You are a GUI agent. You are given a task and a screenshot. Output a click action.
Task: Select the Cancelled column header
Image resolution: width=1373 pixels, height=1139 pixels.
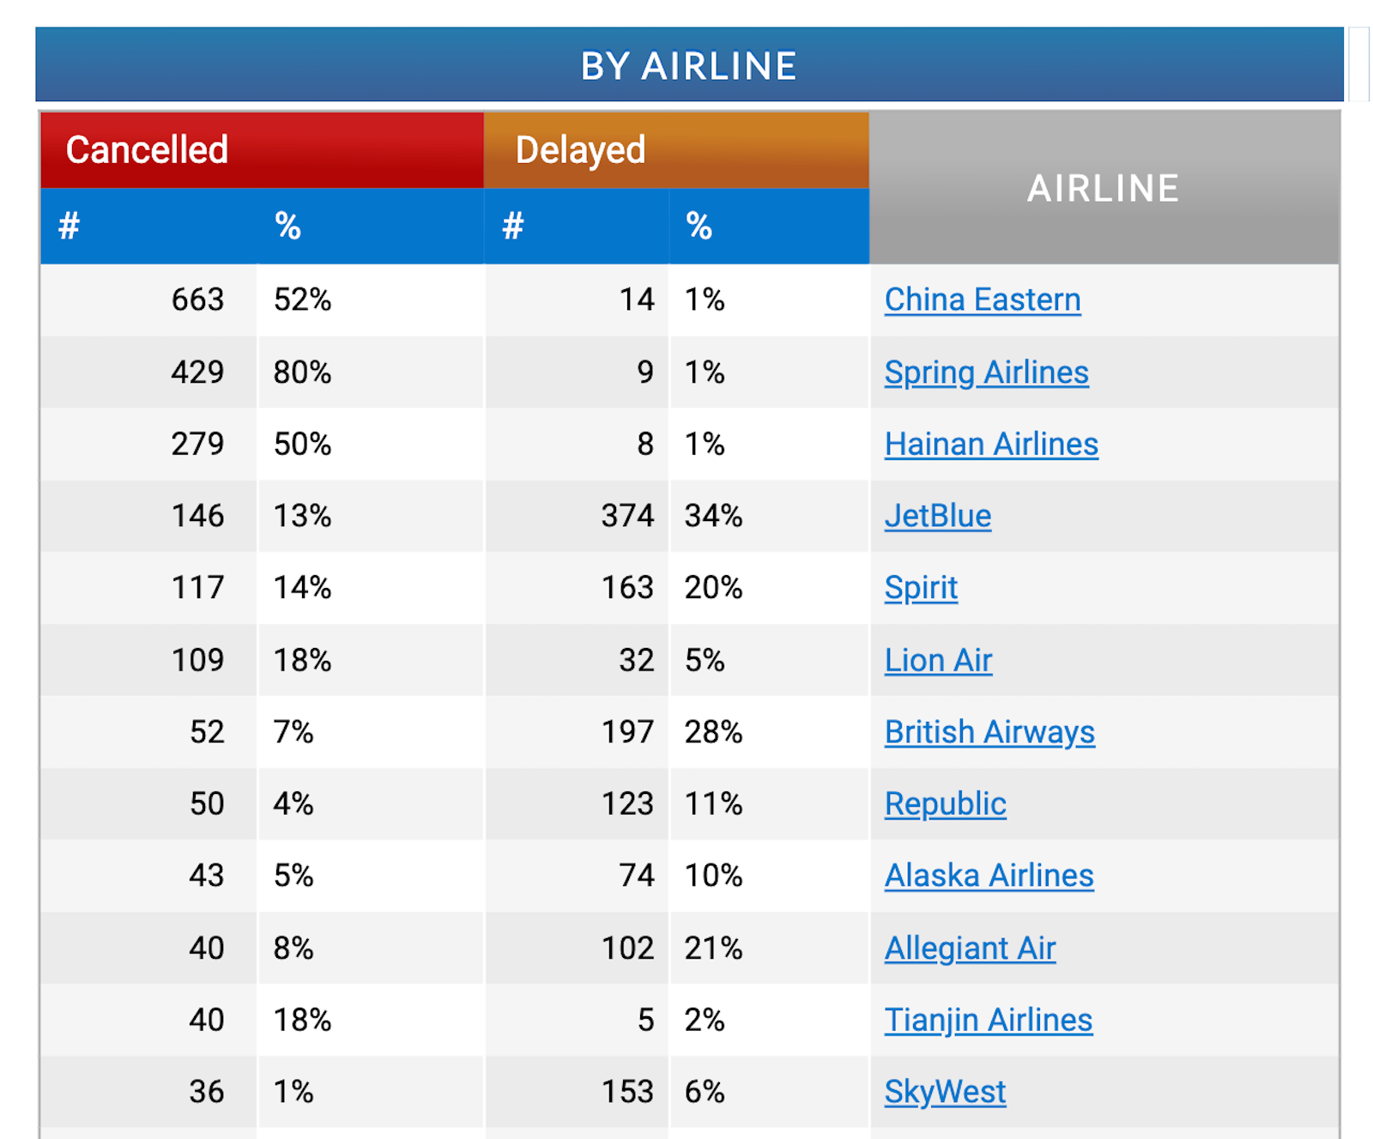pos(147,149)
